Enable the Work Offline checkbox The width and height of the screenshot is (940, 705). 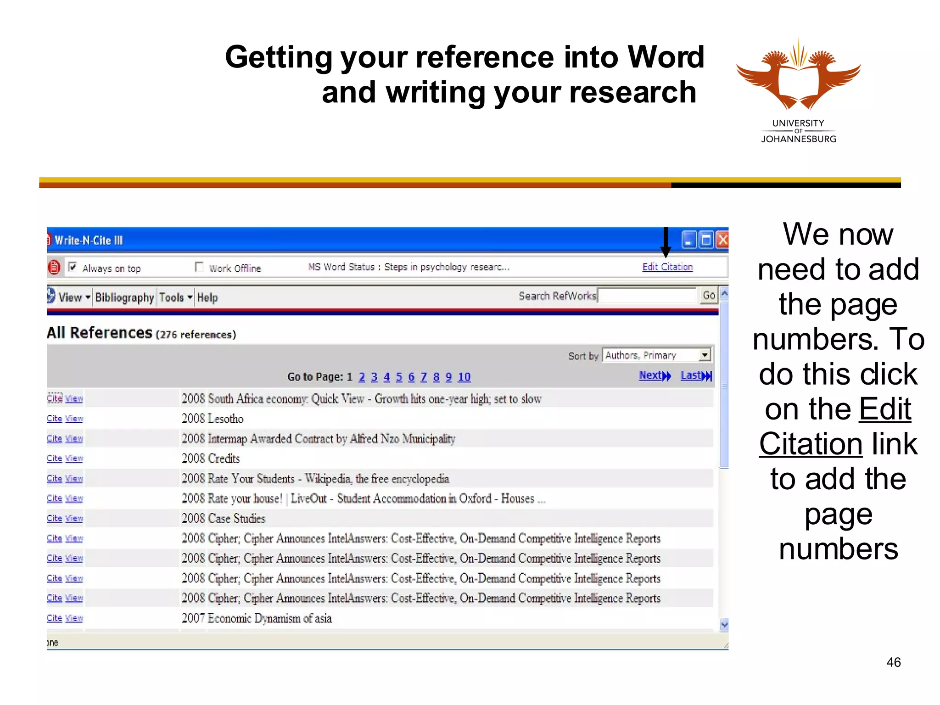pos(199,267)
